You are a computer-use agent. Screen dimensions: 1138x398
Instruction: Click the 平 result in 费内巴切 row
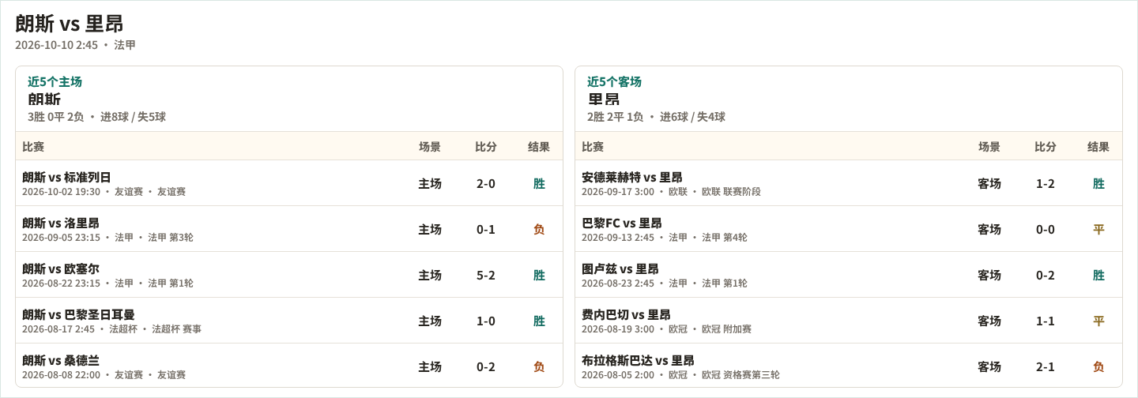tap(1098, 321)
